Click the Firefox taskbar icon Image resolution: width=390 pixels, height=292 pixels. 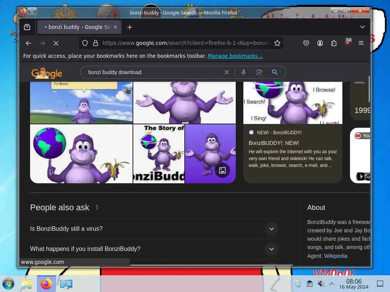tap(46, 284)
